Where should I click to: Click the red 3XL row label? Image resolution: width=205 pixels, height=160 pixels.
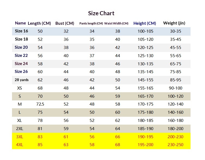(20, 137)
